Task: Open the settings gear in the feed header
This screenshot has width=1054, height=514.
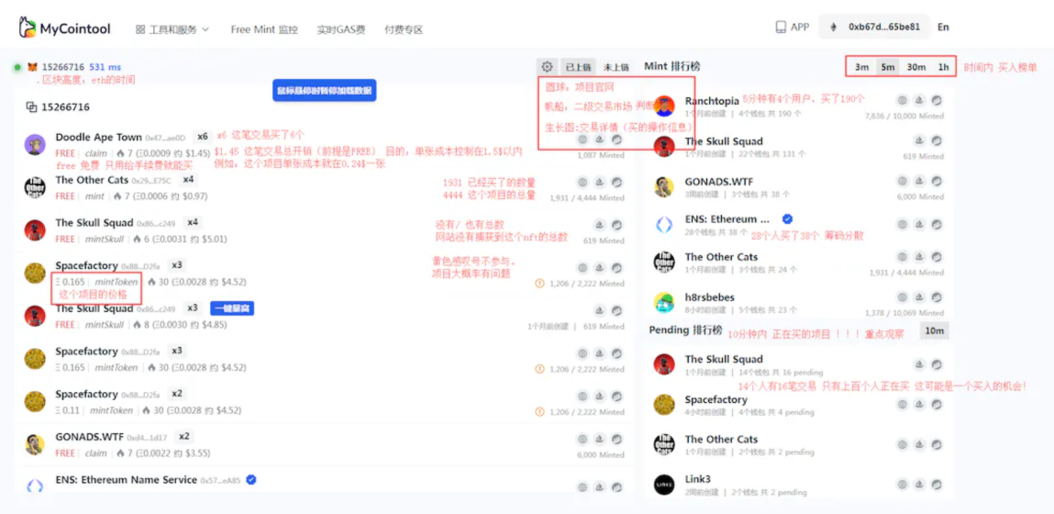Action: pos(547,67)
